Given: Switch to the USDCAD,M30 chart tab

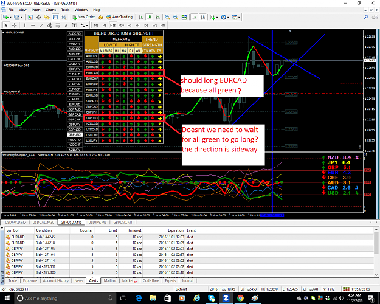Looking at the screenshot, I should coord(43,222).
